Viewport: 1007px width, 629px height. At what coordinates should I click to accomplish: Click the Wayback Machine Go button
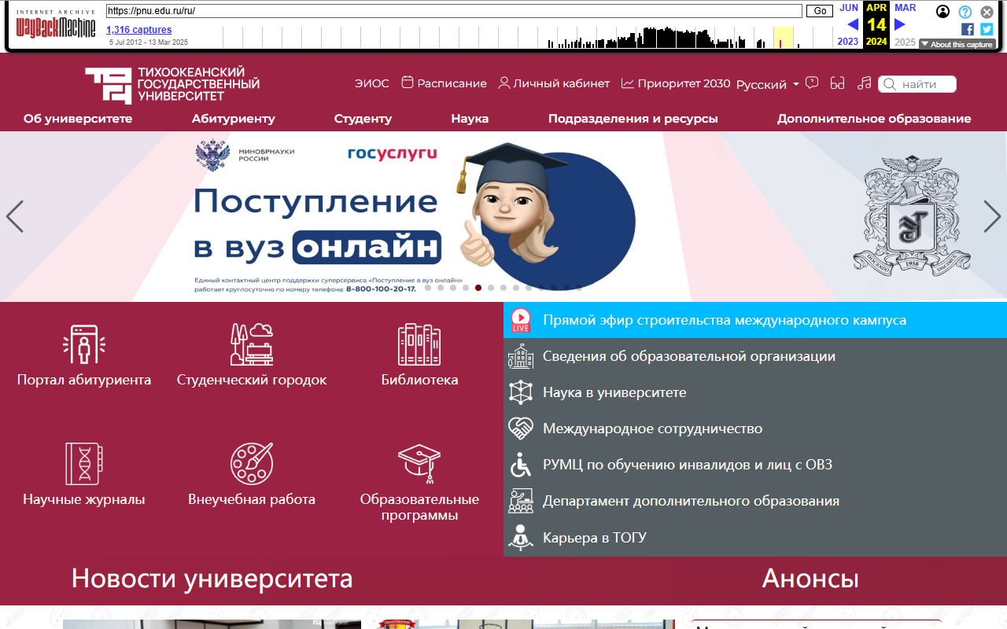pyautogui.click(x=820, y=11)
